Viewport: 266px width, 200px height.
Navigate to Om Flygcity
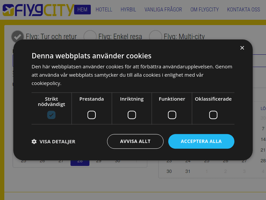tap(205, 10)
